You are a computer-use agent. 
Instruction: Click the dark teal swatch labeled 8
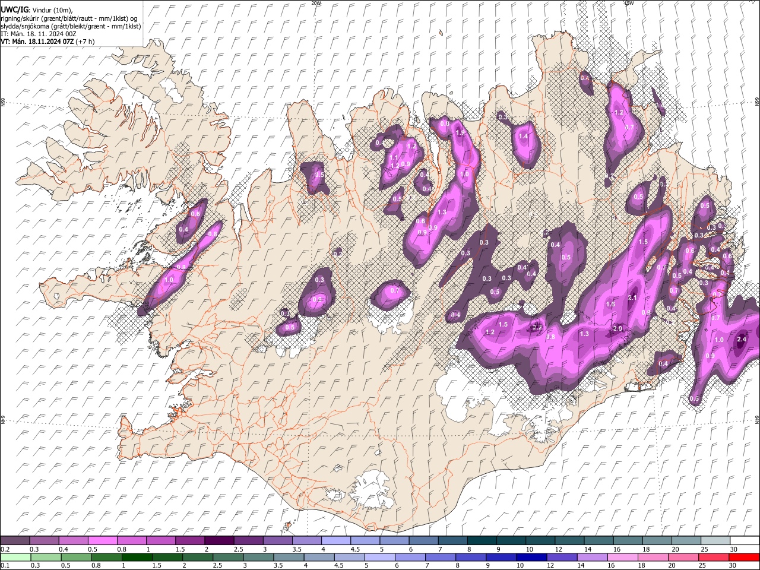point(482,540)
